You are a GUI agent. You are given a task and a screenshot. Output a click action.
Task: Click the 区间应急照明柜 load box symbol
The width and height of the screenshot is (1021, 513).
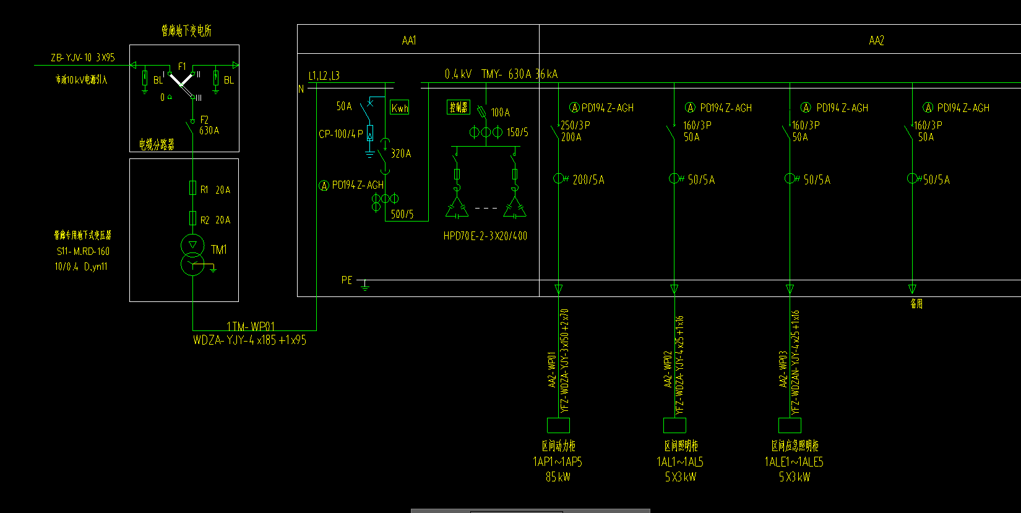790,425
